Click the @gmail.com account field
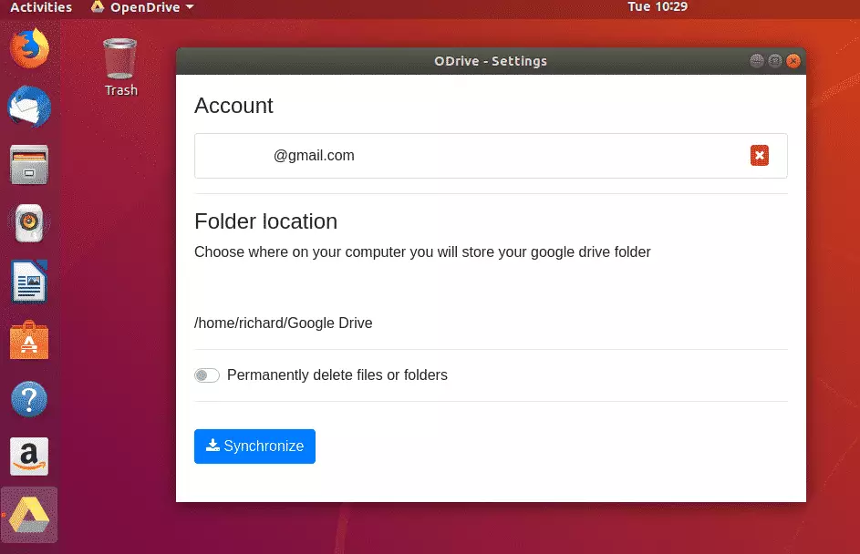The image size is (860, 554). tap(491, 156)
